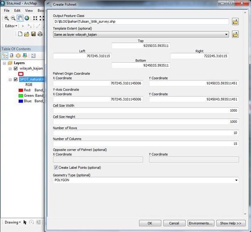Click the Fixed Zoom In arrows icon
Viewport: 251px width, 232px height.
pos(35,18)
